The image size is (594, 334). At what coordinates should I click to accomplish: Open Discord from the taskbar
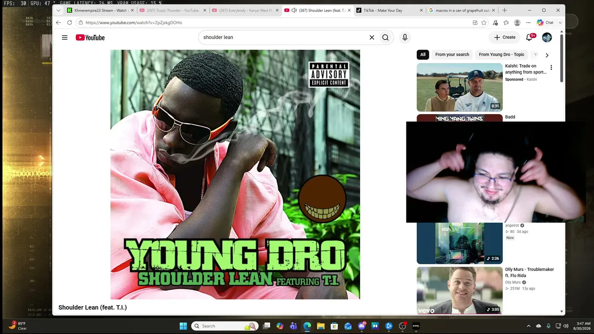(362, 326)
